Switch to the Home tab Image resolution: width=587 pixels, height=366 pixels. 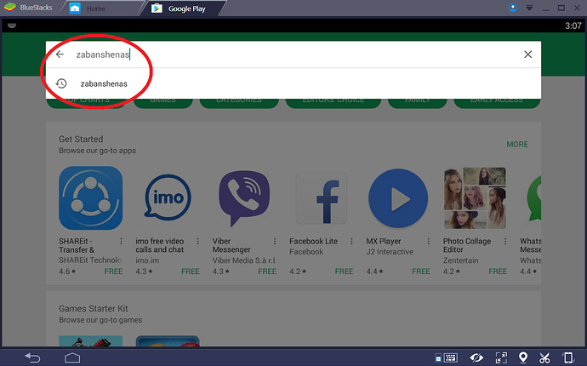[x=96, y=9]
